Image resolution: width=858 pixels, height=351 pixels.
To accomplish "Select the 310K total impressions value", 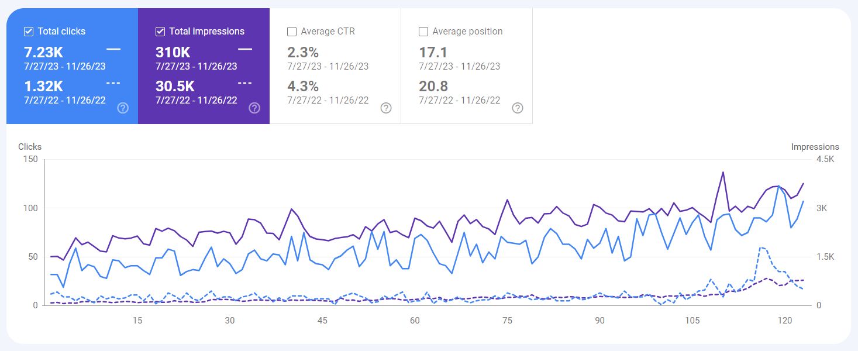I will (173, 52).
